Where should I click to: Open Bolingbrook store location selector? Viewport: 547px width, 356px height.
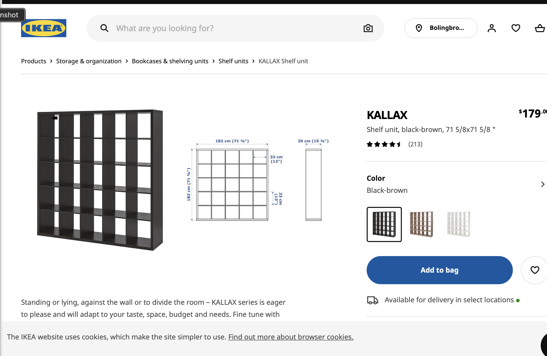point(441,28)
